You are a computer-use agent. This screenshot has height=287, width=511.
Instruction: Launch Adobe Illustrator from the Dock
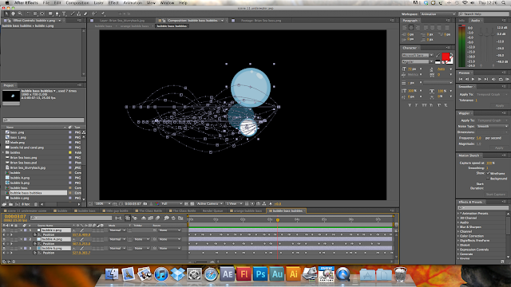tap(293, 274)
